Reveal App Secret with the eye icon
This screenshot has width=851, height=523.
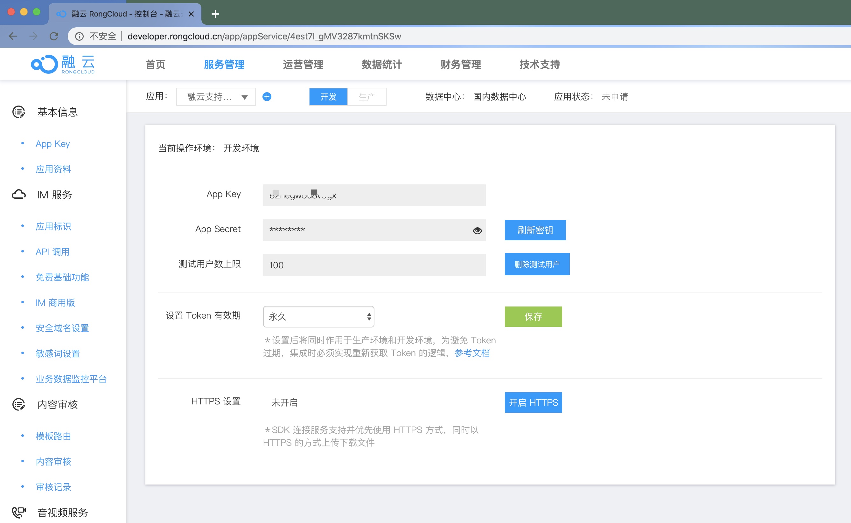point(477,231)
